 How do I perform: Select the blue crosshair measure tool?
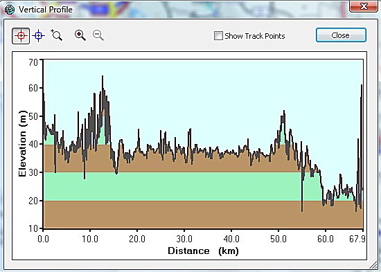pos(39,36)
